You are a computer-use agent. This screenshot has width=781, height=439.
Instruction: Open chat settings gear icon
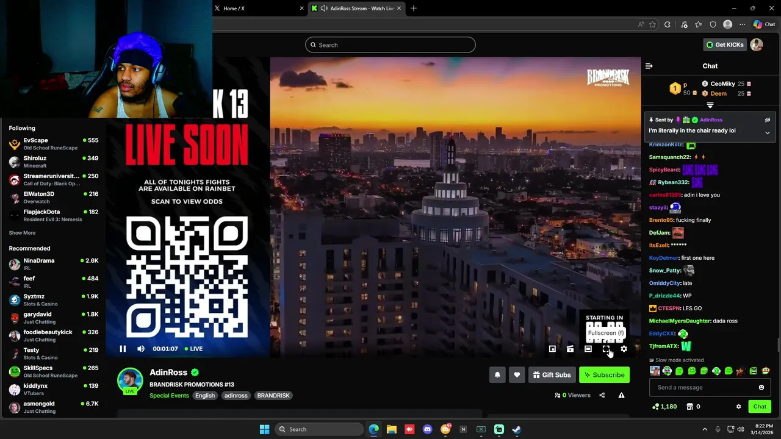(738, 407)
